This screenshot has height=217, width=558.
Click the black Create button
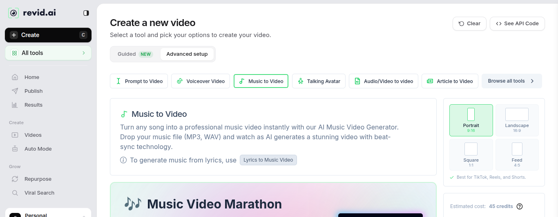(x=48, y=35)
